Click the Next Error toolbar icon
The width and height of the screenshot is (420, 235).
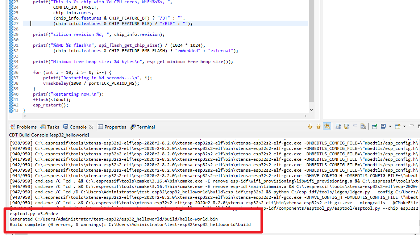coord(311,126)
